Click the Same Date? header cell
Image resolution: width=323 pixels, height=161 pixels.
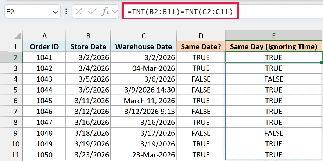(201, 46)
